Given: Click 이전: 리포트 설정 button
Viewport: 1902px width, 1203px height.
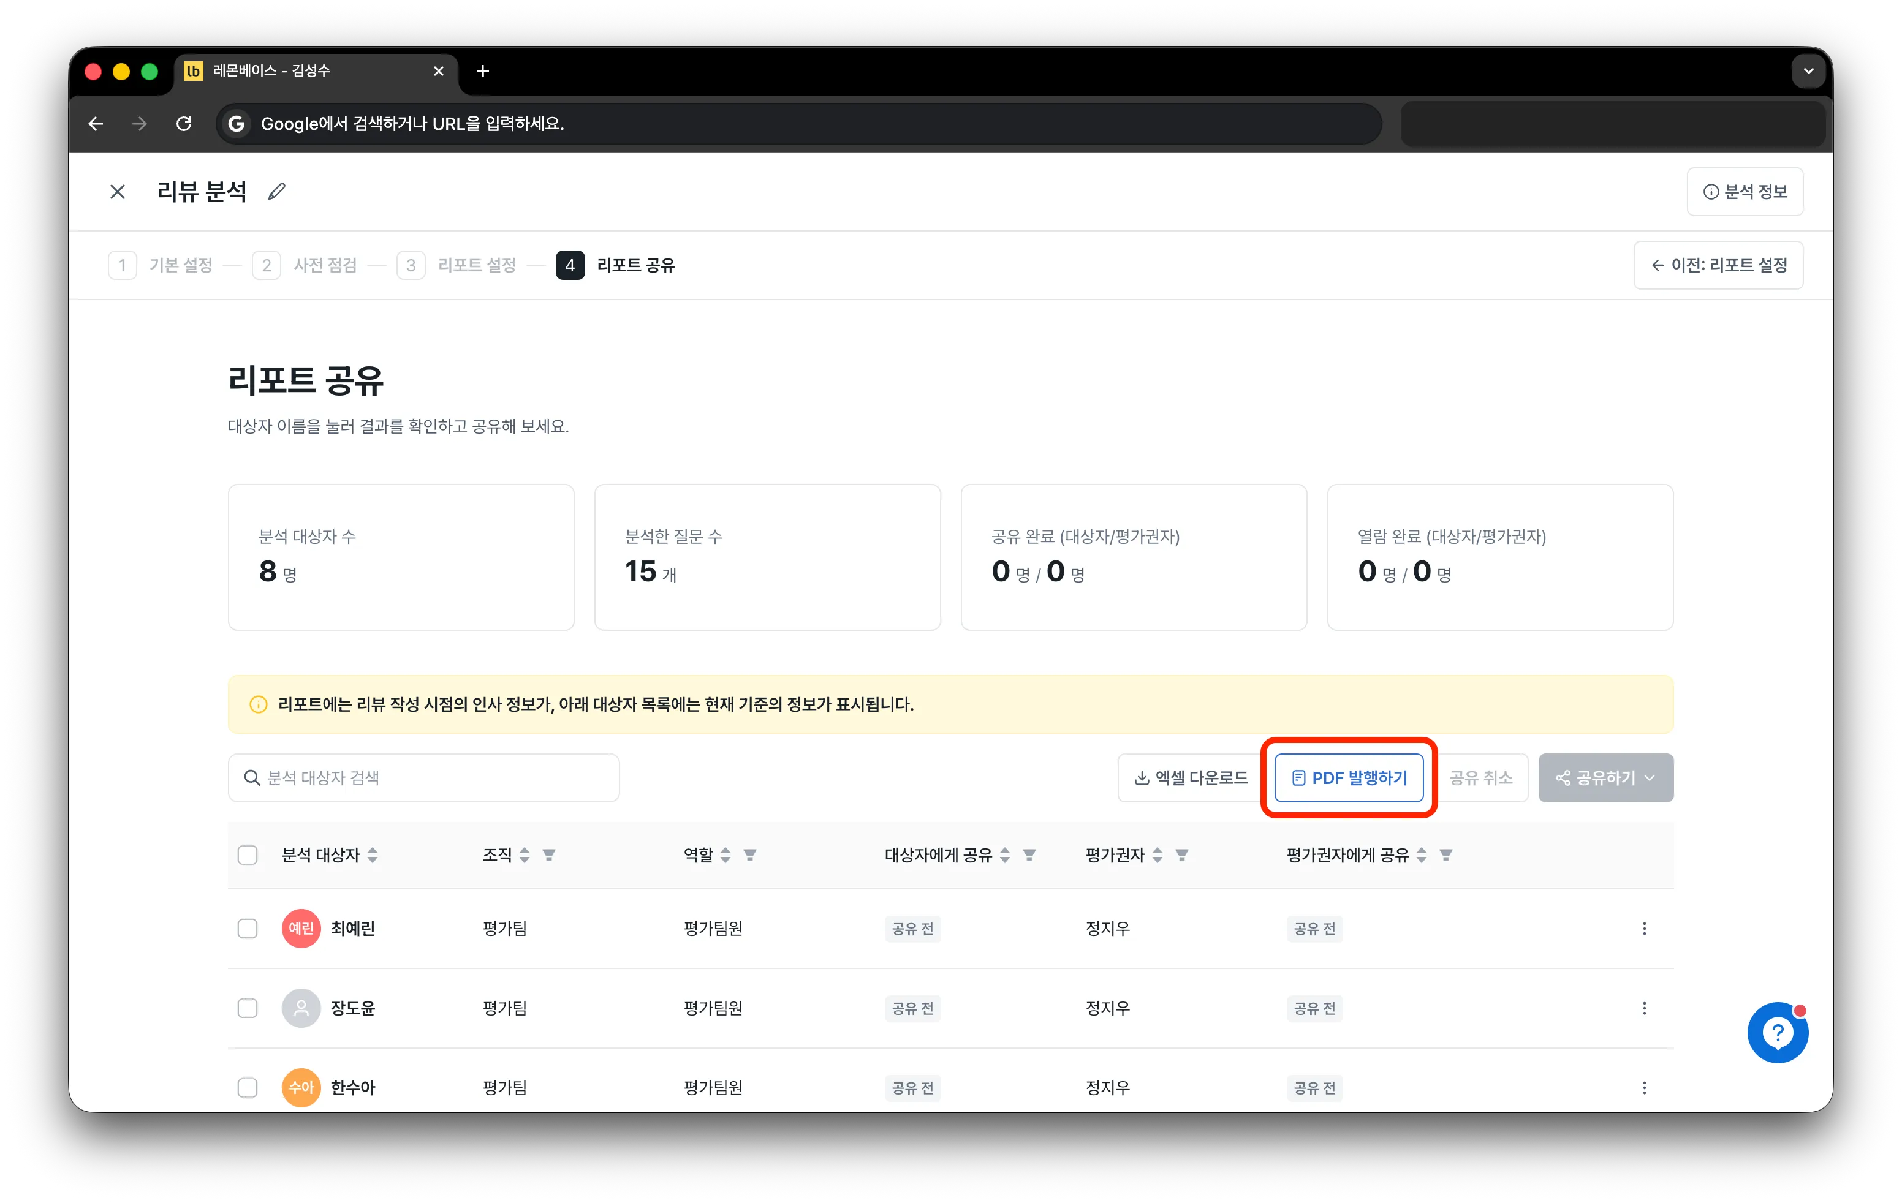Looking at the screenshot, I should pos(1718,265).
